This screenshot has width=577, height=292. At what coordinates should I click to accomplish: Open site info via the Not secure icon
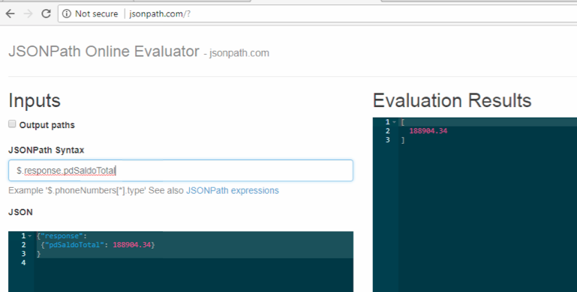(x=67, y=14)
